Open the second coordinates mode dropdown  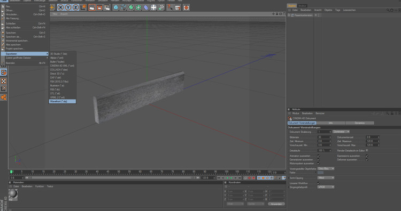pyautogui.click(x=256, y=204)
